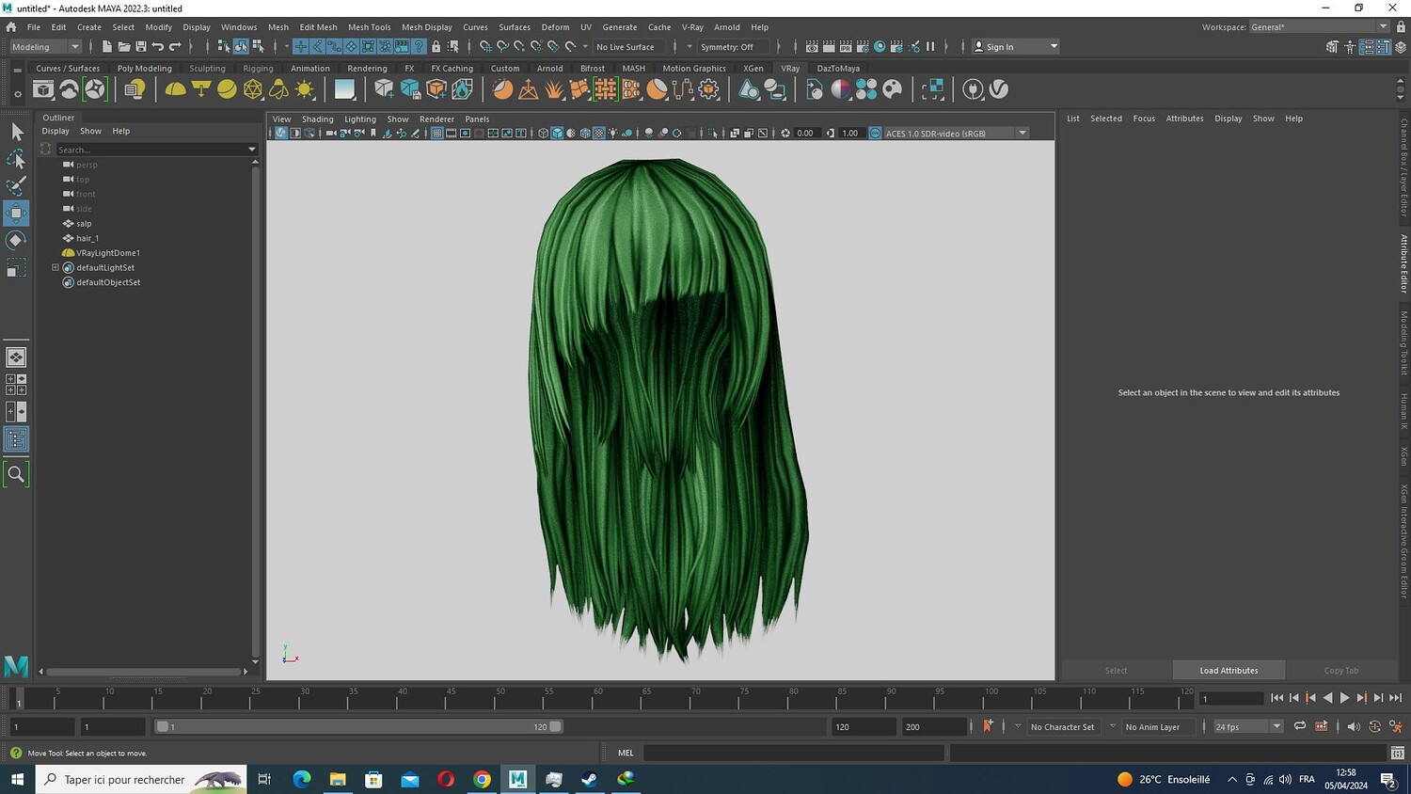Click the V-Ray sun light shelf icon
This screenshot has height=794, width=1411.
[305, 89]
